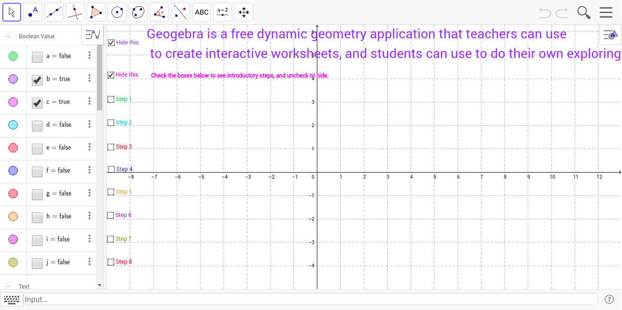Toggle visibility circle for c
622x310 pixels.
point(13,102)
